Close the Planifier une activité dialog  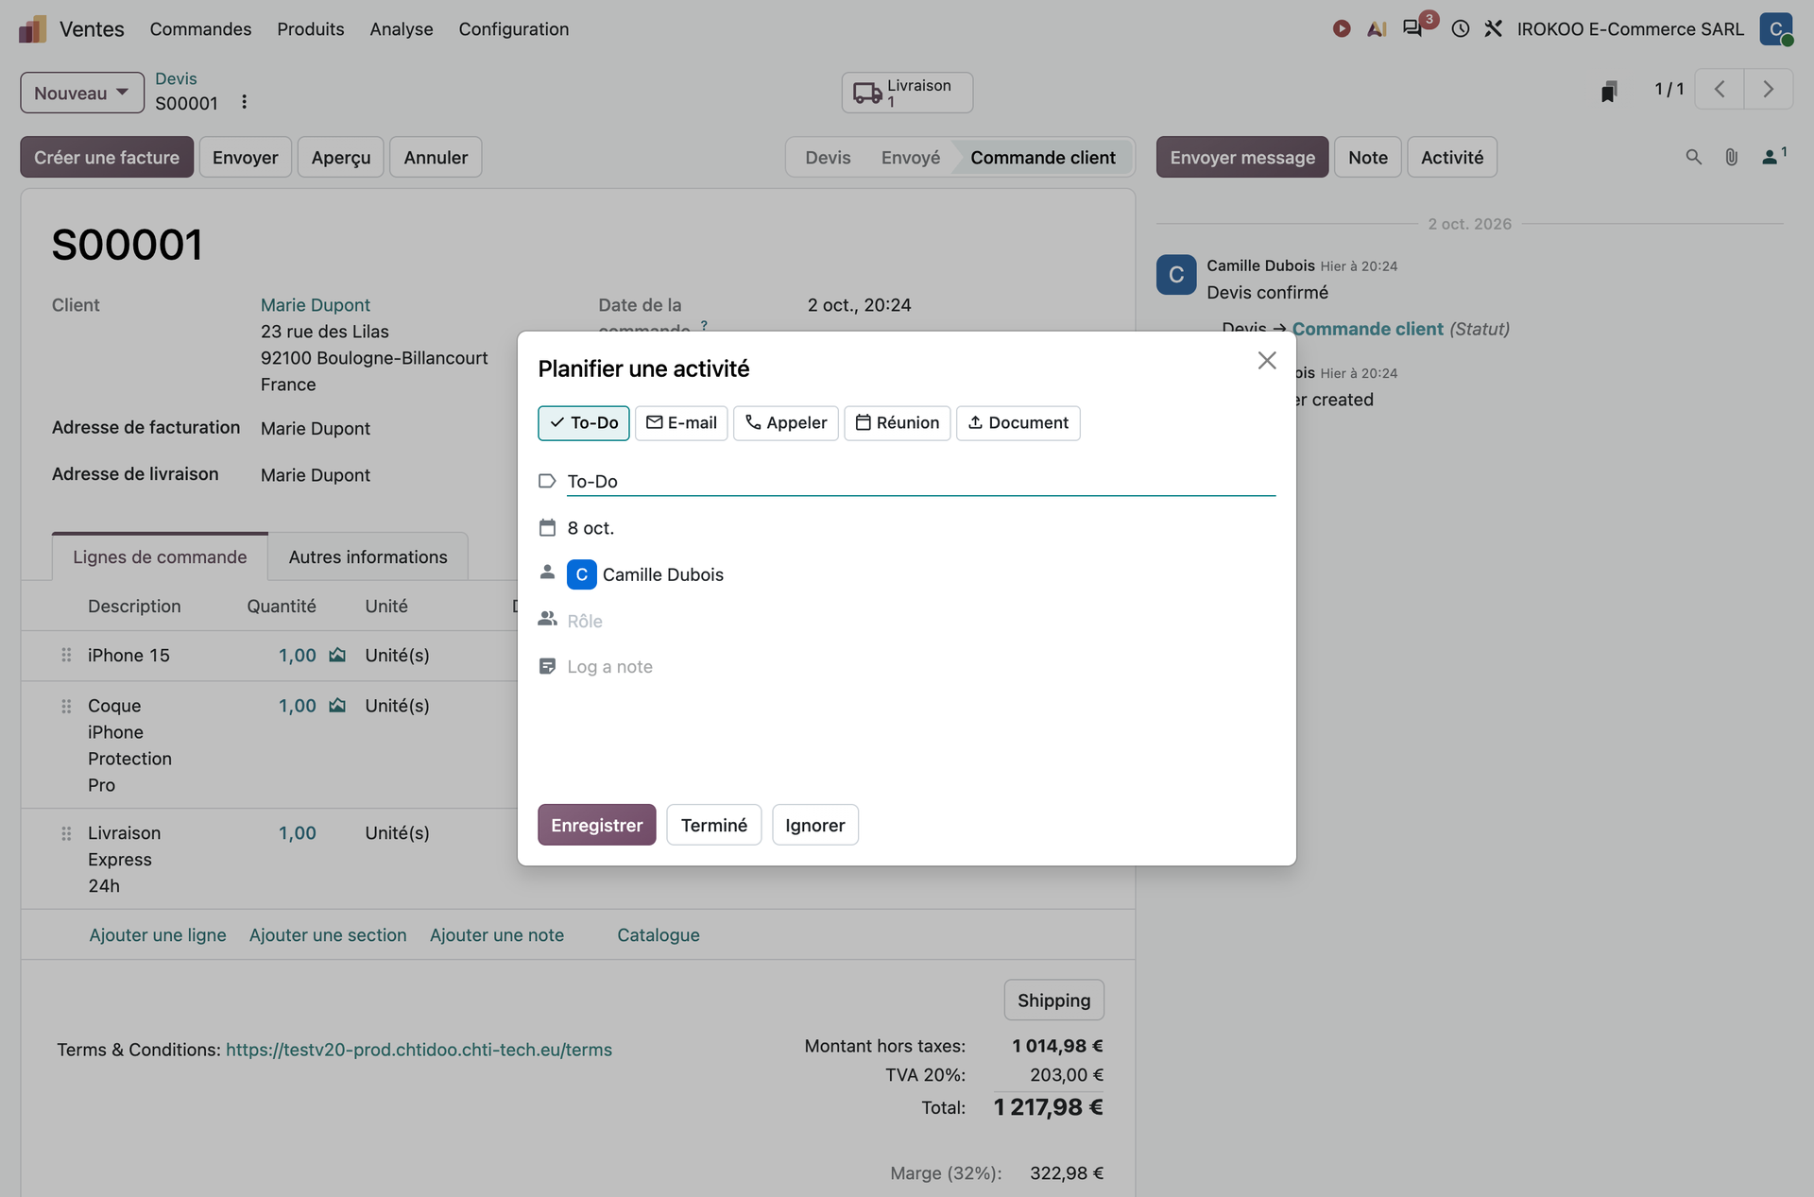coord(1267,360)
